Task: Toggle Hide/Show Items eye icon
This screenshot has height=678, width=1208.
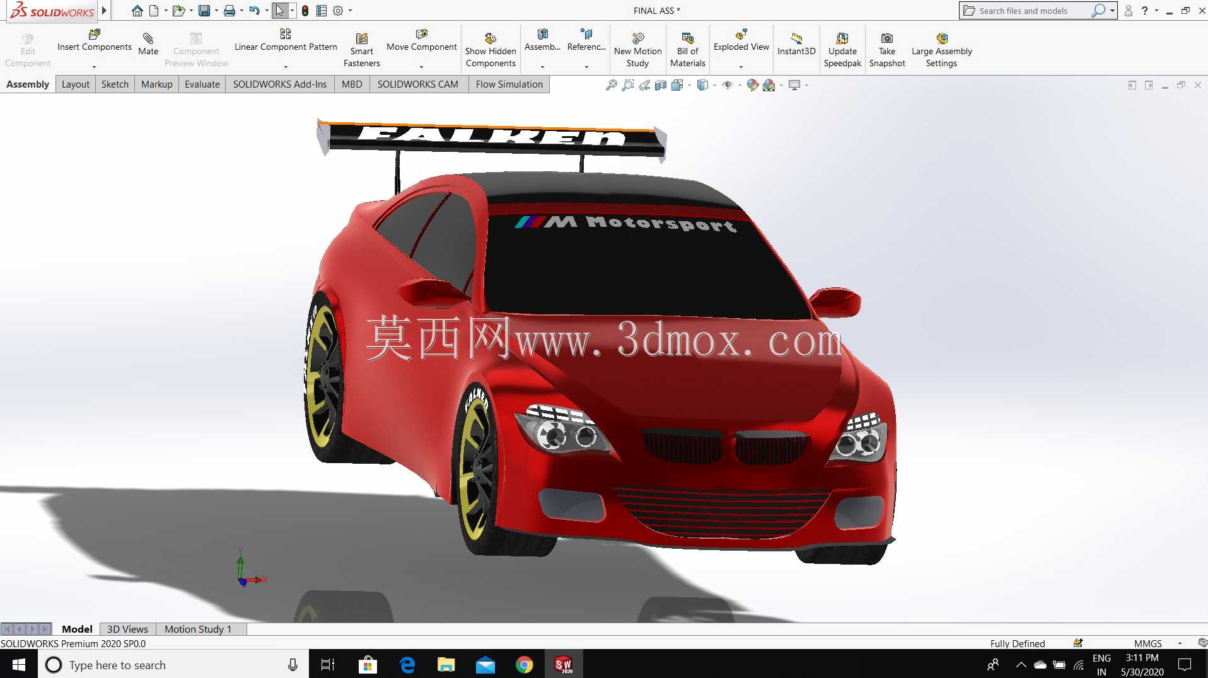Action: click(x=728, y=85)
